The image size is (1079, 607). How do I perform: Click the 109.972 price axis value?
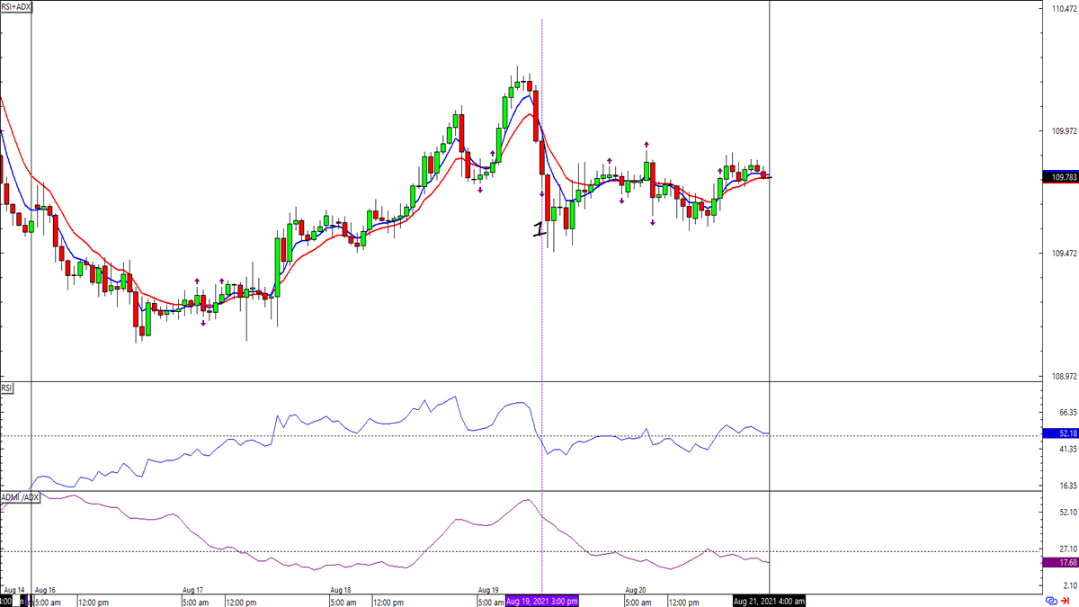pos(1064,131)
